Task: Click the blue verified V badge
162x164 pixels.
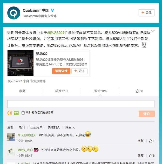Action: point(52,10)
